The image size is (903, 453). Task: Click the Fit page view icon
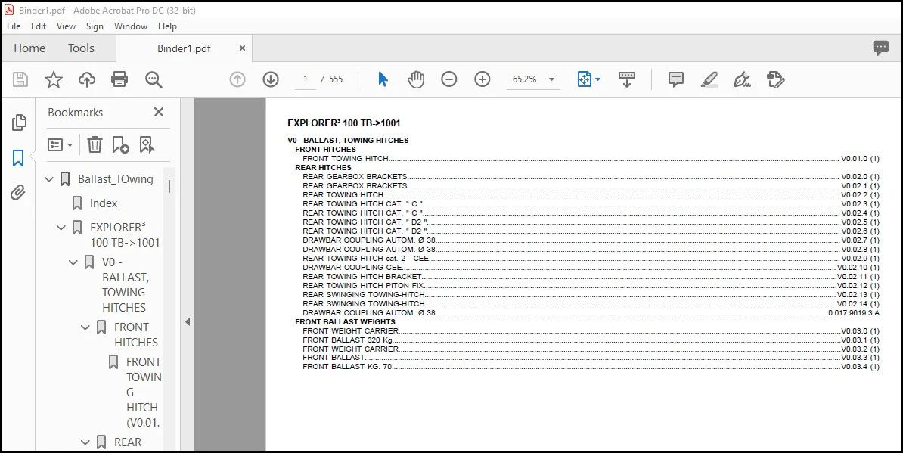pos(584,79)
